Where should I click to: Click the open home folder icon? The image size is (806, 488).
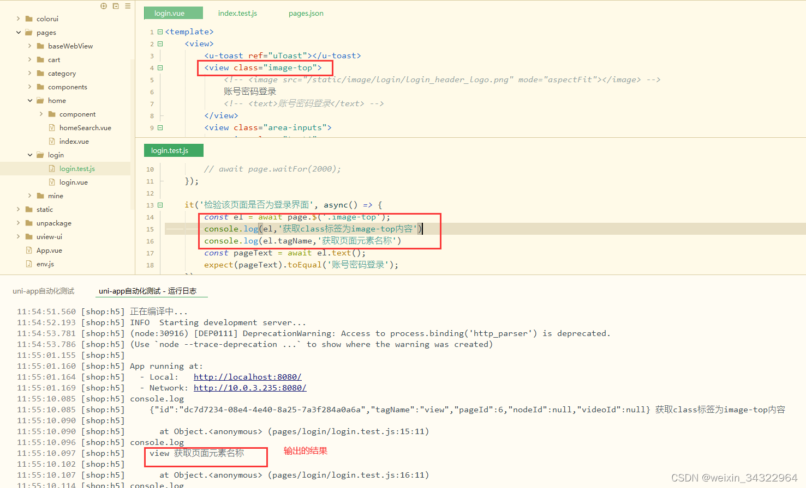tap(40, 100)
